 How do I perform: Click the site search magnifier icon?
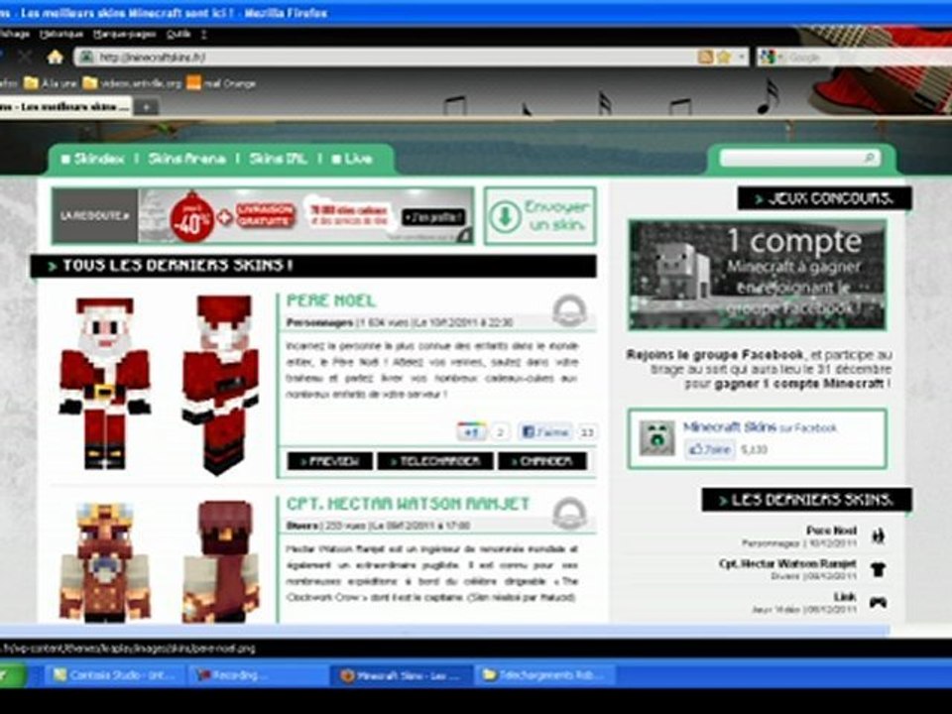click(870, 159)
